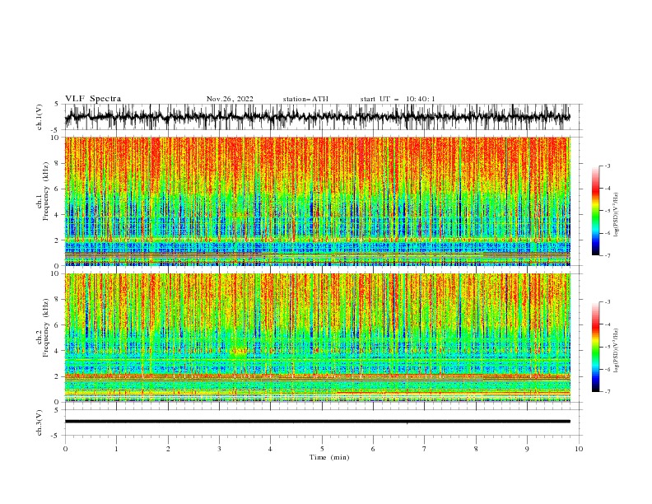Click the "-3" tick on upper color bar
652x504 pixels.
tap(608, 166)
